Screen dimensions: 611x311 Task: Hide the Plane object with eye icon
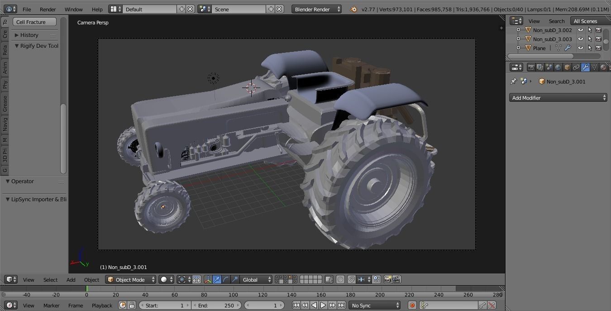coord(581,48)
